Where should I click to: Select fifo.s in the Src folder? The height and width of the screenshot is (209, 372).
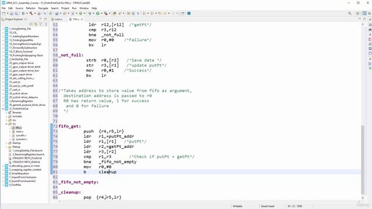(x=19, y=128)
